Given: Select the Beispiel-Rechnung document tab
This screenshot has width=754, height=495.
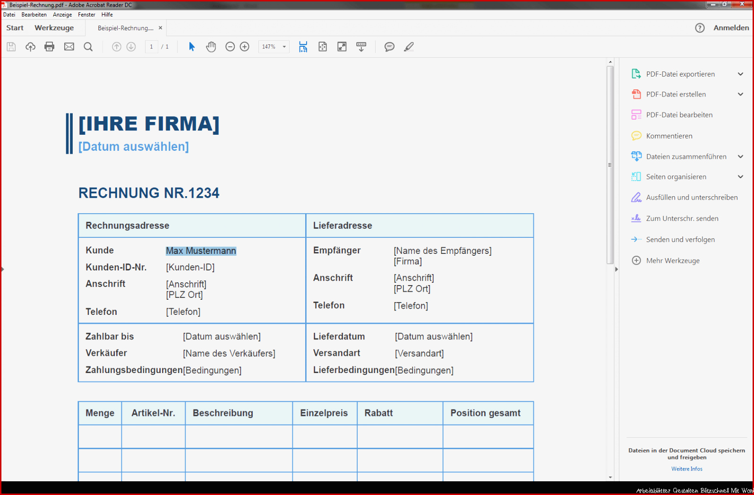Looking at the screenshot, I should [126, 28].
